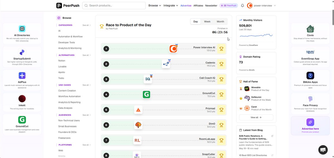This screenshot has width=334, height=158.
Task: Open the Small Businesses audience
Action: [x=67, y=126]
